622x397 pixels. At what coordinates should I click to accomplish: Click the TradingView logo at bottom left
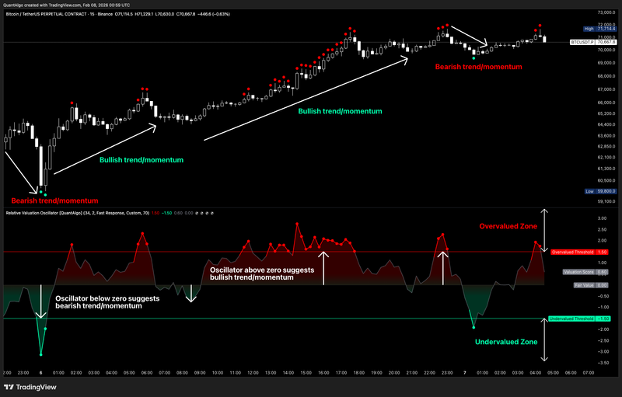pos(30,387)
